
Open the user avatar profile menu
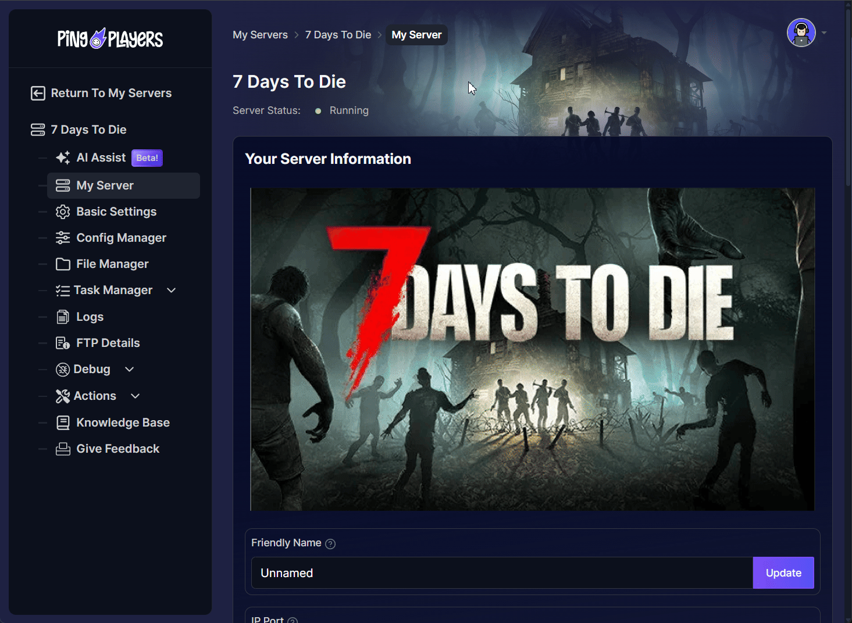(801, 33)
